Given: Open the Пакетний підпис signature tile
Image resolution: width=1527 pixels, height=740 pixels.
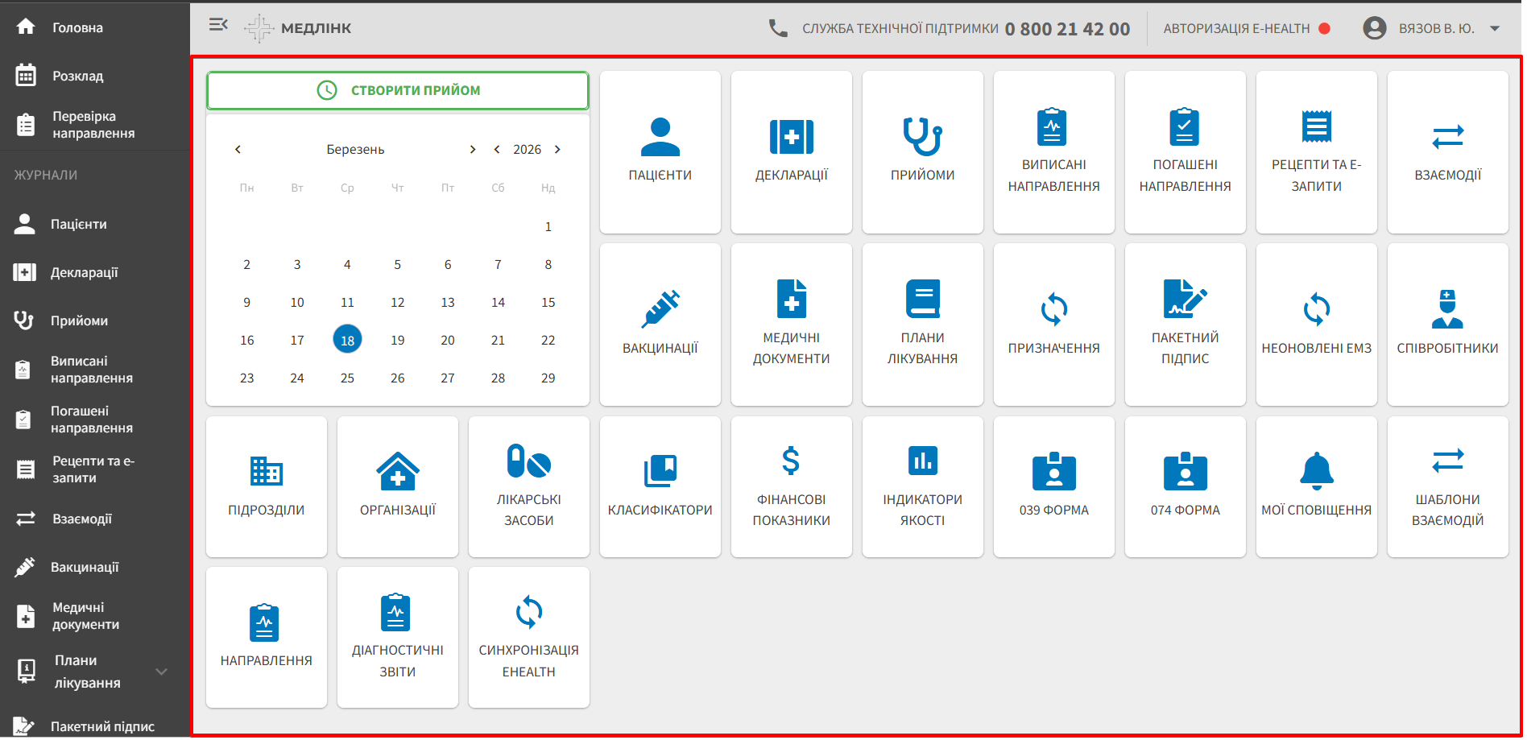Looking at the screenshot, I should 1185,325.
